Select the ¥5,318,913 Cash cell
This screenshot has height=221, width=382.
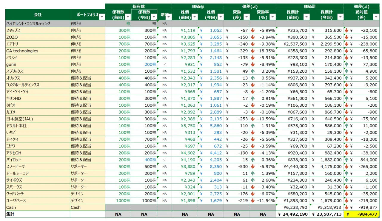(x=327, y=207)
